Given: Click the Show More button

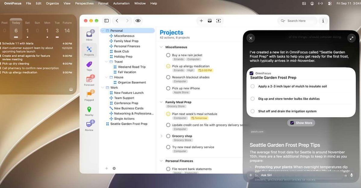Looking at the screenshot, I should [301, 123].
